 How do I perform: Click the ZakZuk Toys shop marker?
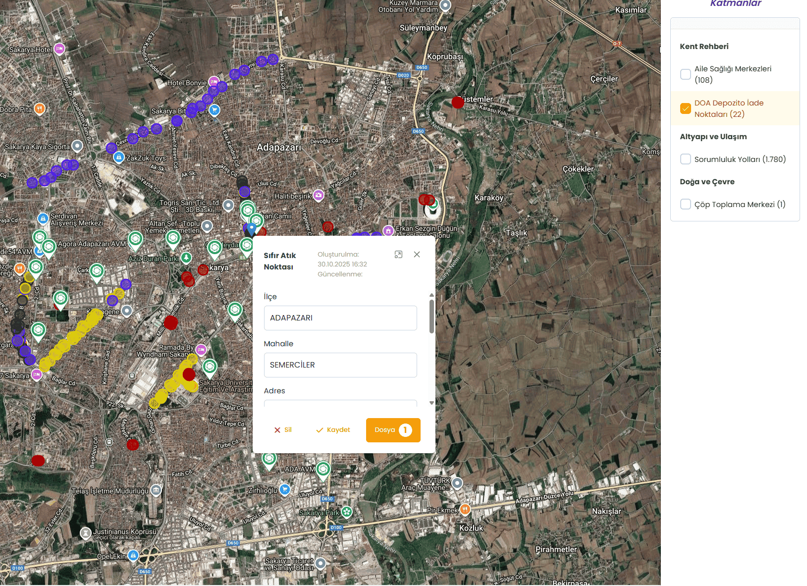point(118,158)
